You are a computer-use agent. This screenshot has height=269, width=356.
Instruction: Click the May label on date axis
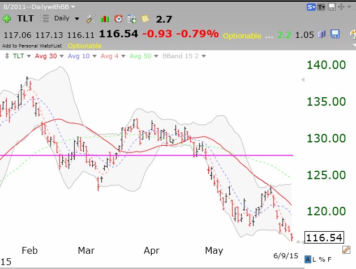pos(214,251)
